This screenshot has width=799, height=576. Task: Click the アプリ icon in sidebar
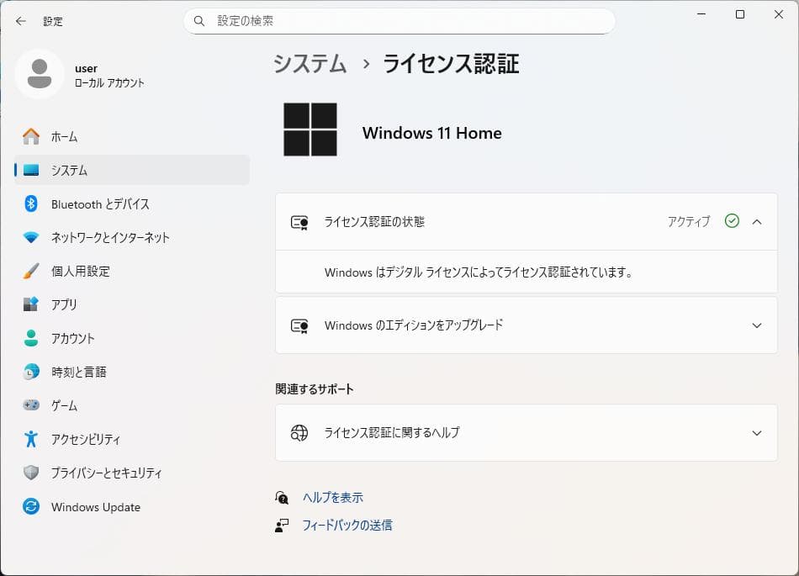(31, 304)
